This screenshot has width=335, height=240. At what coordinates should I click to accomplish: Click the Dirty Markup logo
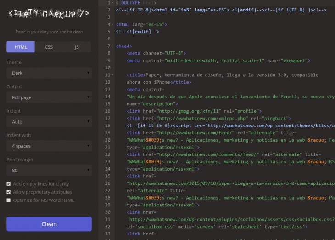tap(49, 13)
